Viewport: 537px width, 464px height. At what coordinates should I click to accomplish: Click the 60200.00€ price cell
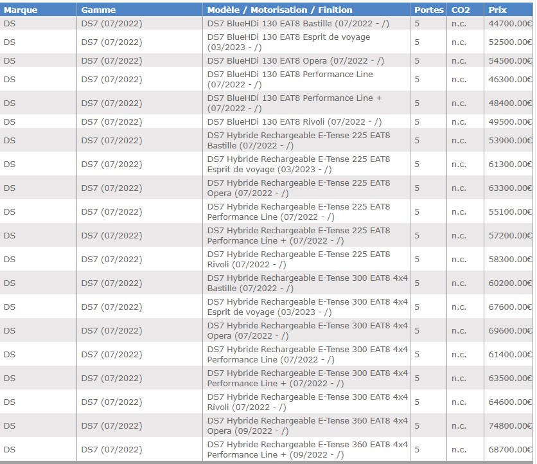[x=510, y=283]
